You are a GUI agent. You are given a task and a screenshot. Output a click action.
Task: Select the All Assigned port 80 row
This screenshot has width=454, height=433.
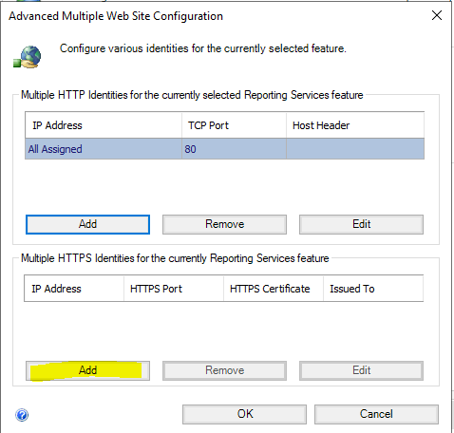pos(224,149)
